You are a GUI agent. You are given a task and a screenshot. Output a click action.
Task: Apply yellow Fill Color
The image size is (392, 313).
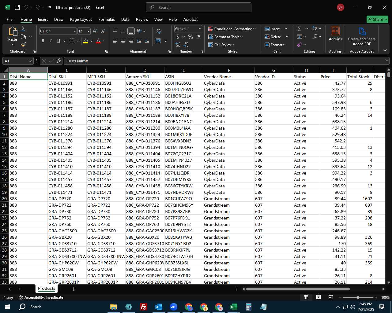[86, 41]
